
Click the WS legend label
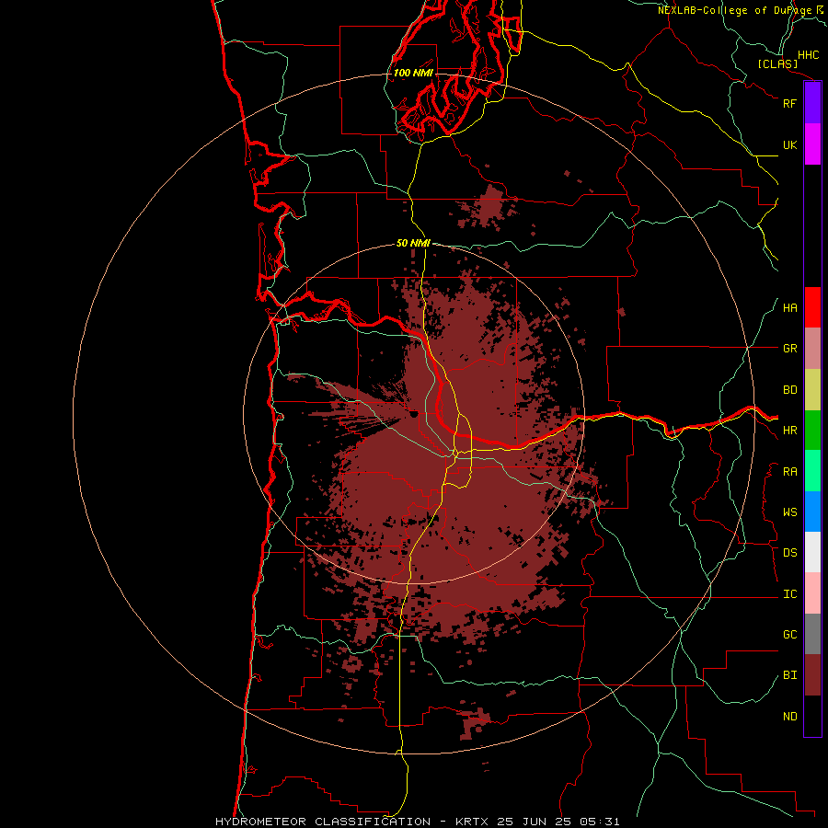(789, 512)
